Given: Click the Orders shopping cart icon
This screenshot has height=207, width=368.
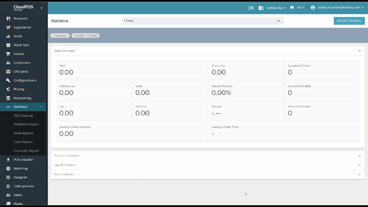Looking at the screenshot, I should pos(8,54).
